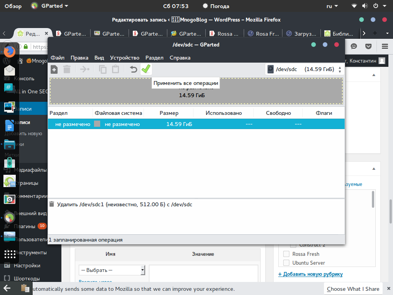The width and height of the screenshot is (393, 295).
Task: Click the WordPress home icon beside Mnogol
Action: 20,61
